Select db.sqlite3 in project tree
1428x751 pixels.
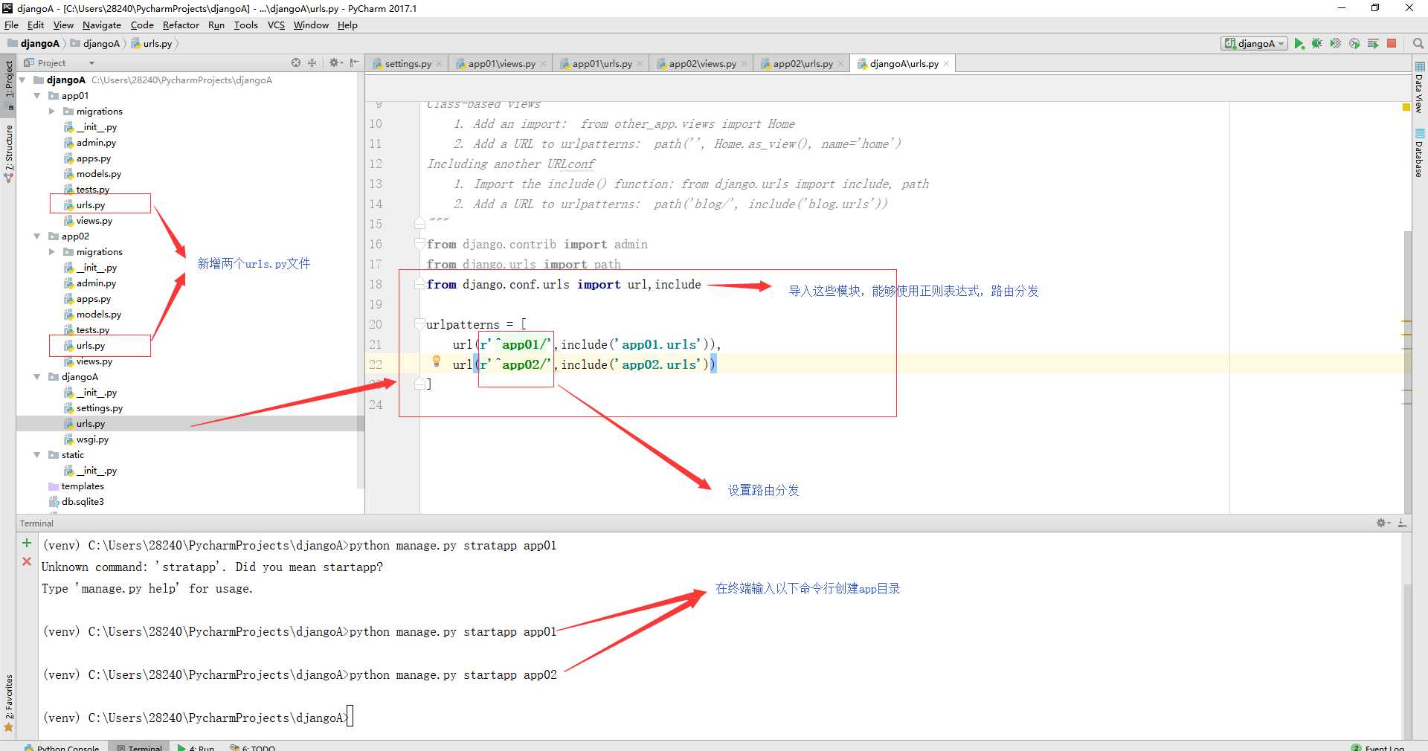click(77, 502)
